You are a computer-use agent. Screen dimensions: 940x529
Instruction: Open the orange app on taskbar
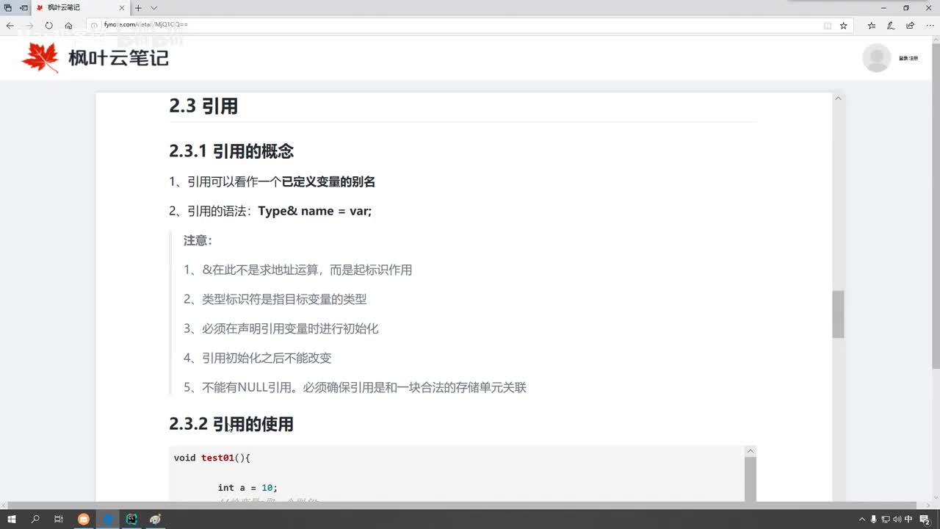[84, 519]
